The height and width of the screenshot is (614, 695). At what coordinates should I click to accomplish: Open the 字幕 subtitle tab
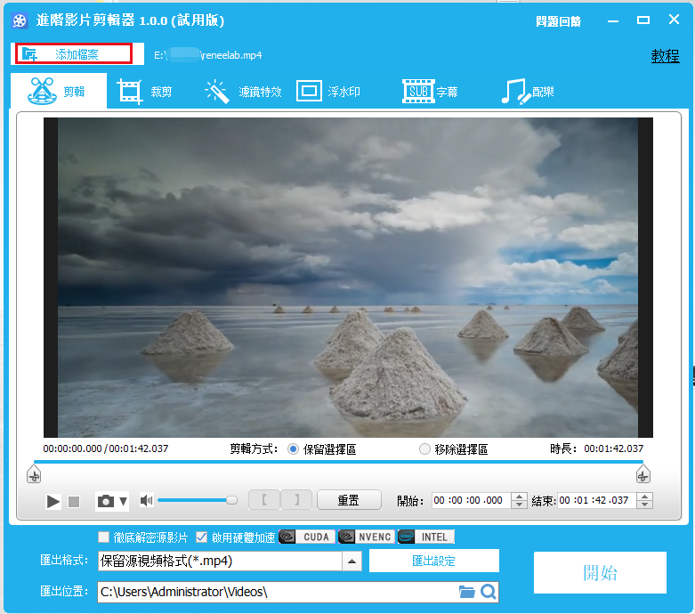(x=430, y=92)
